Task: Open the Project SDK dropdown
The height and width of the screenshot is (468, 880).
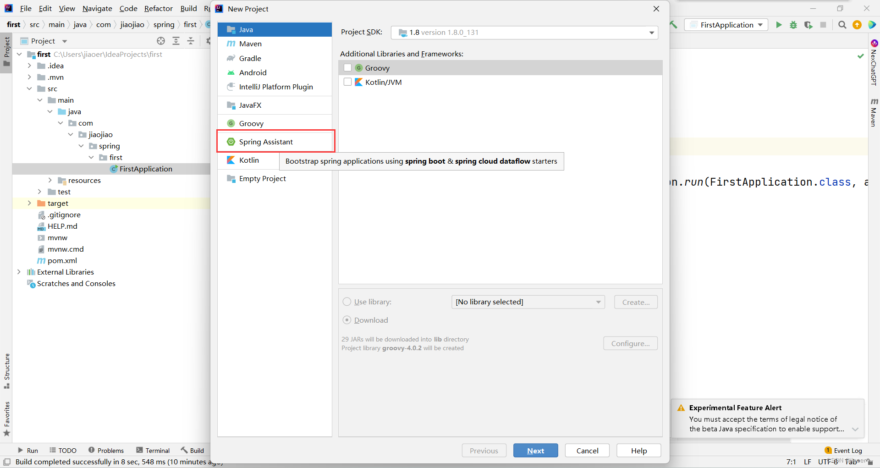Action: [524, 33]
